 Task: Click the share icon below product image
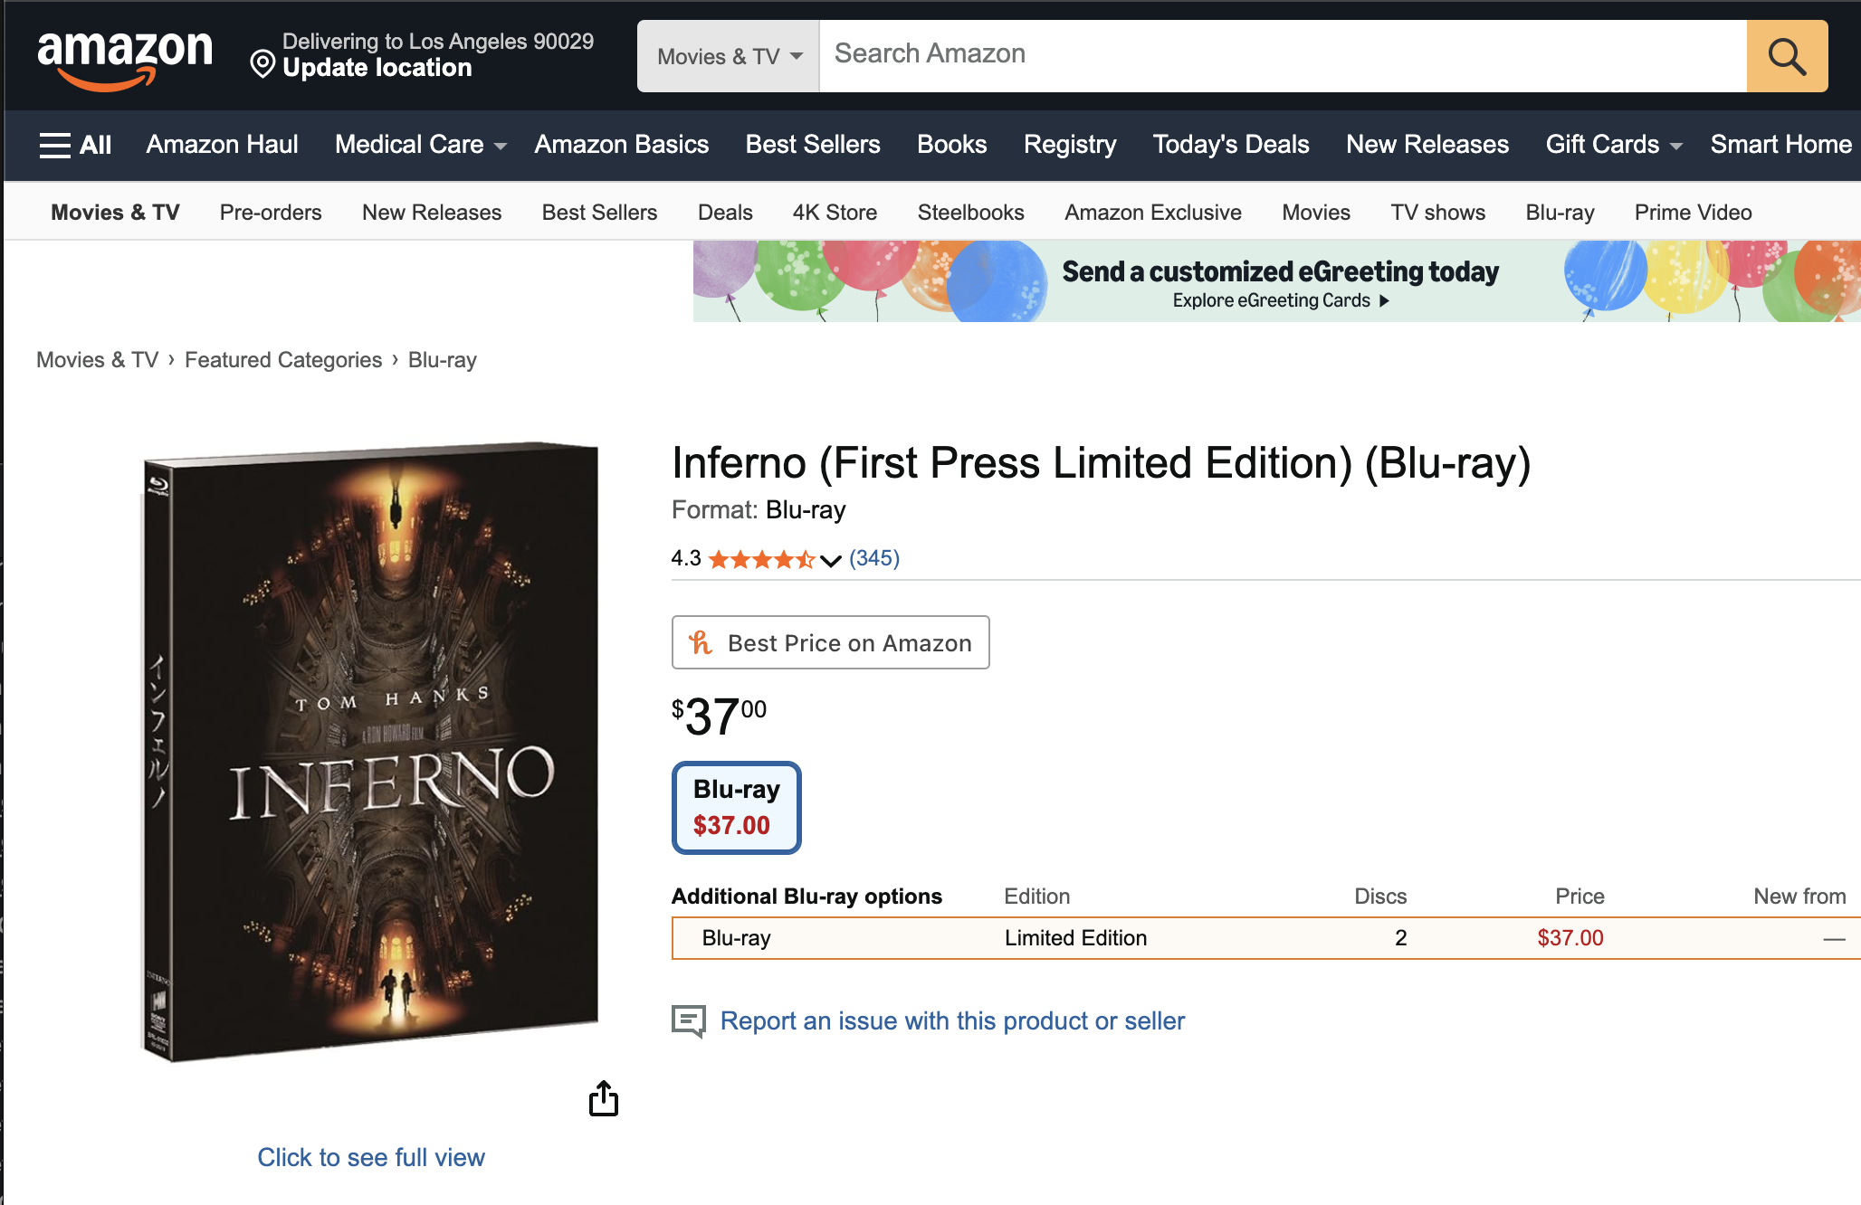603,1098
